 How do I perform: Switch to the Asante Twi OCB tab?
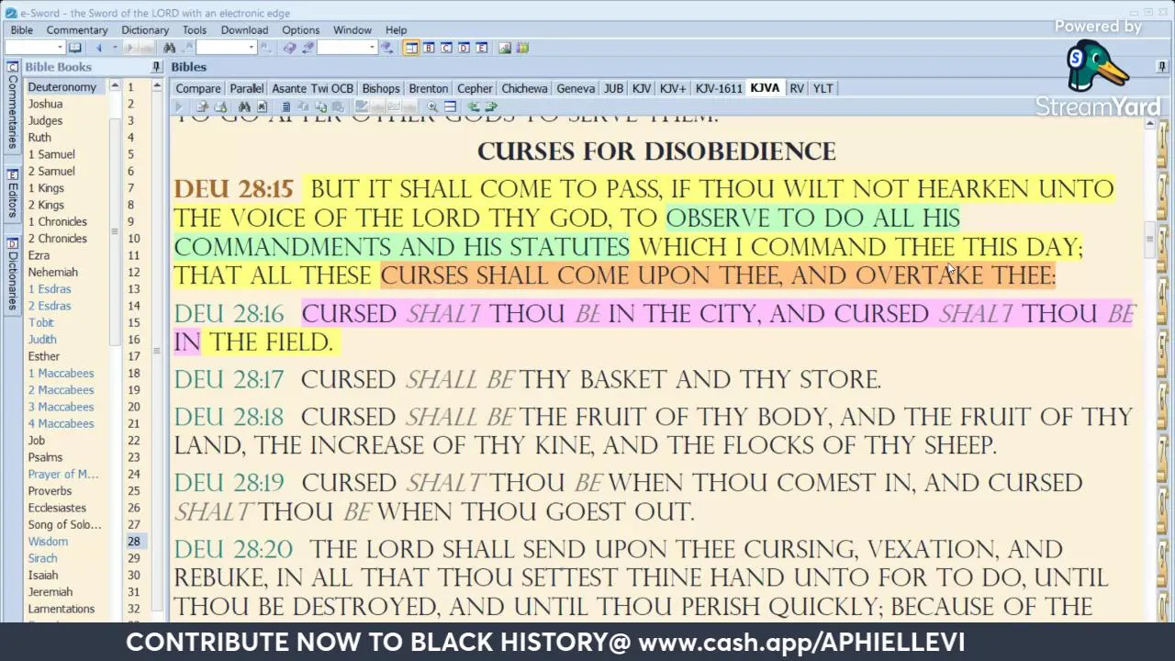tap(312, 88)
